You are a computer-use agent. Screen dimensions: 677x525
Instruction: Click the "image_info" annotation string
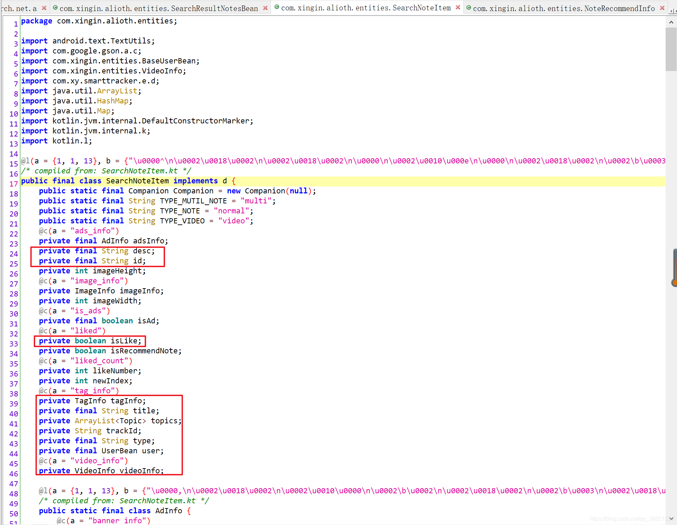coord(97,281)
